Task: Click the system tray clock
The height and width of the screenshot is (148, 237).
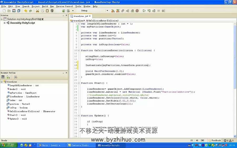Action: point(232,145)
